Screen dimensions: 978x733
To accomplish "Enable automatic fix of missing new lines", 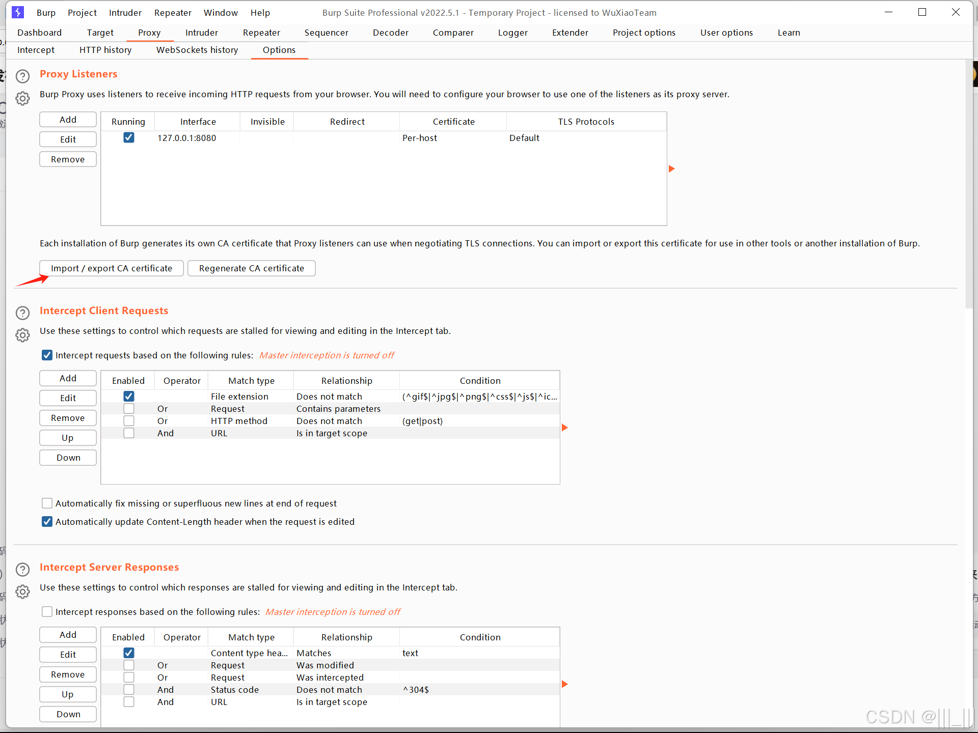I will 47,503.
